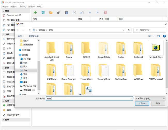Select WPS云盘 in navigation tree

click(25, 50)
